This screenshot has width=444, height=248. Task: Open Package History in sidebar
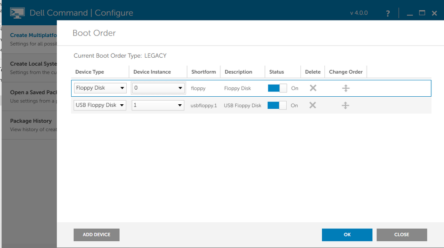pos(29,125)
